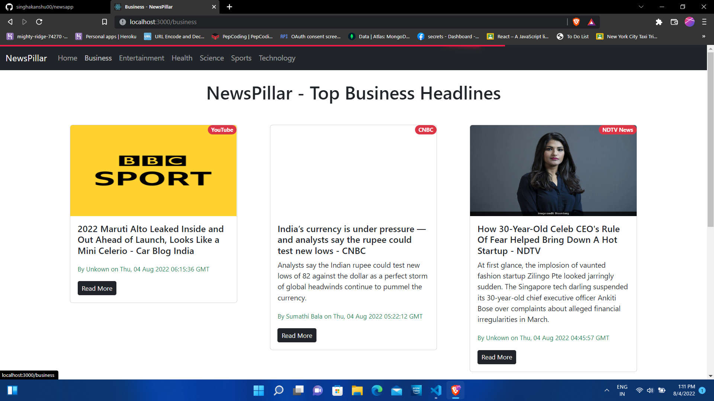Launch Visual Studio Code from the taskbar
Image resolution: width=714 pixels, height=401 pixels.
coord(436,390)
